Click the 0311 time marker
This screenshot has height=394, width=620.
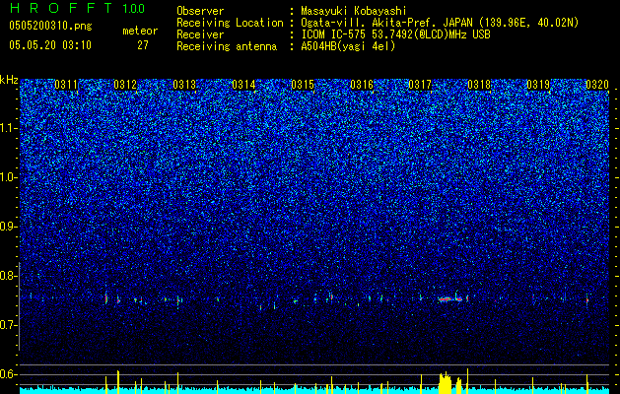(66, 85)
